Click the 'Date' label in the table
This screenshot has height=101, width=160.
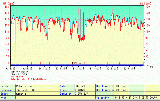click(63, 86)
